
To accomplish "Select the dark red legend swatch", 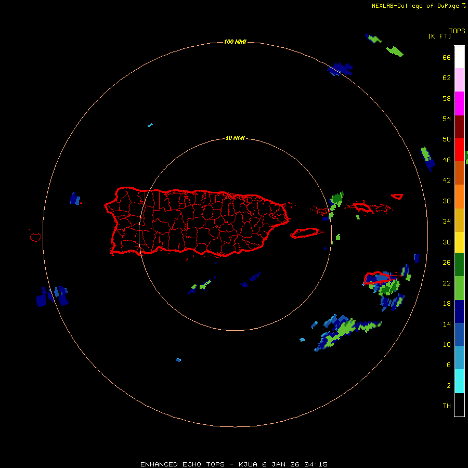I will (x=459, y=126).
